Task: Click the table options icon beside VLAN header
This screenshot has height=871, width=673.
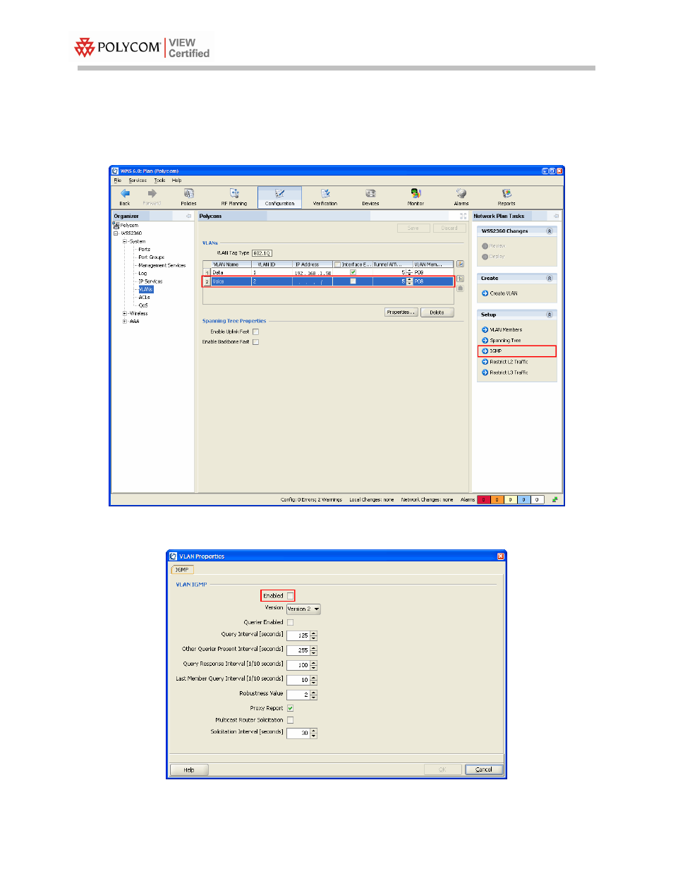Action: [x=460, y=264]
